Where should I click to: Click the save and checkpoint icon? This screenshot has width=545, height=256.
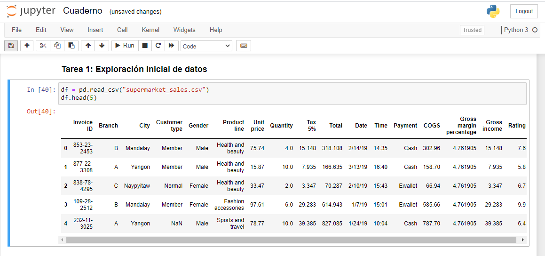(x=11, y=46)
